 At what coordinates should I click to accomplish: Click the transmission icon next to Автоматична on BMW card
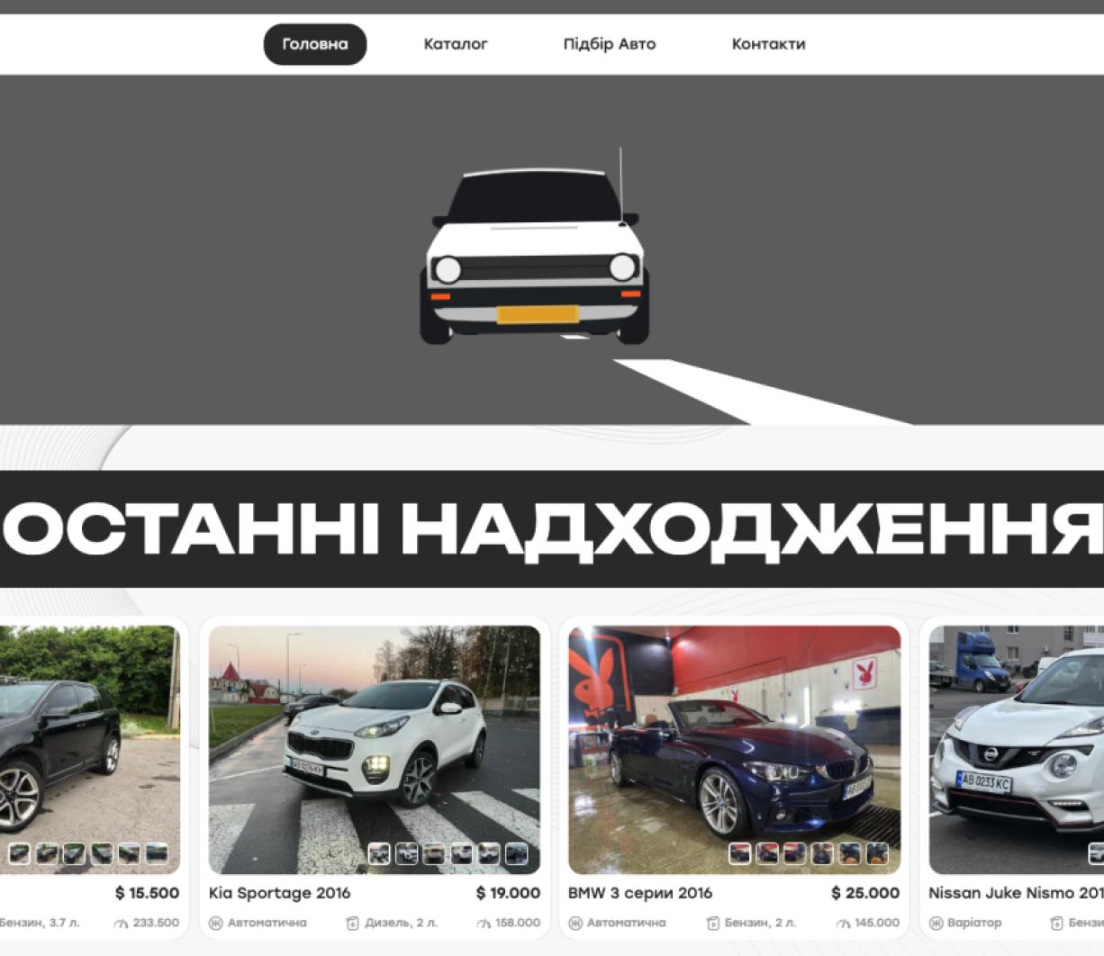tap(575, 923)
